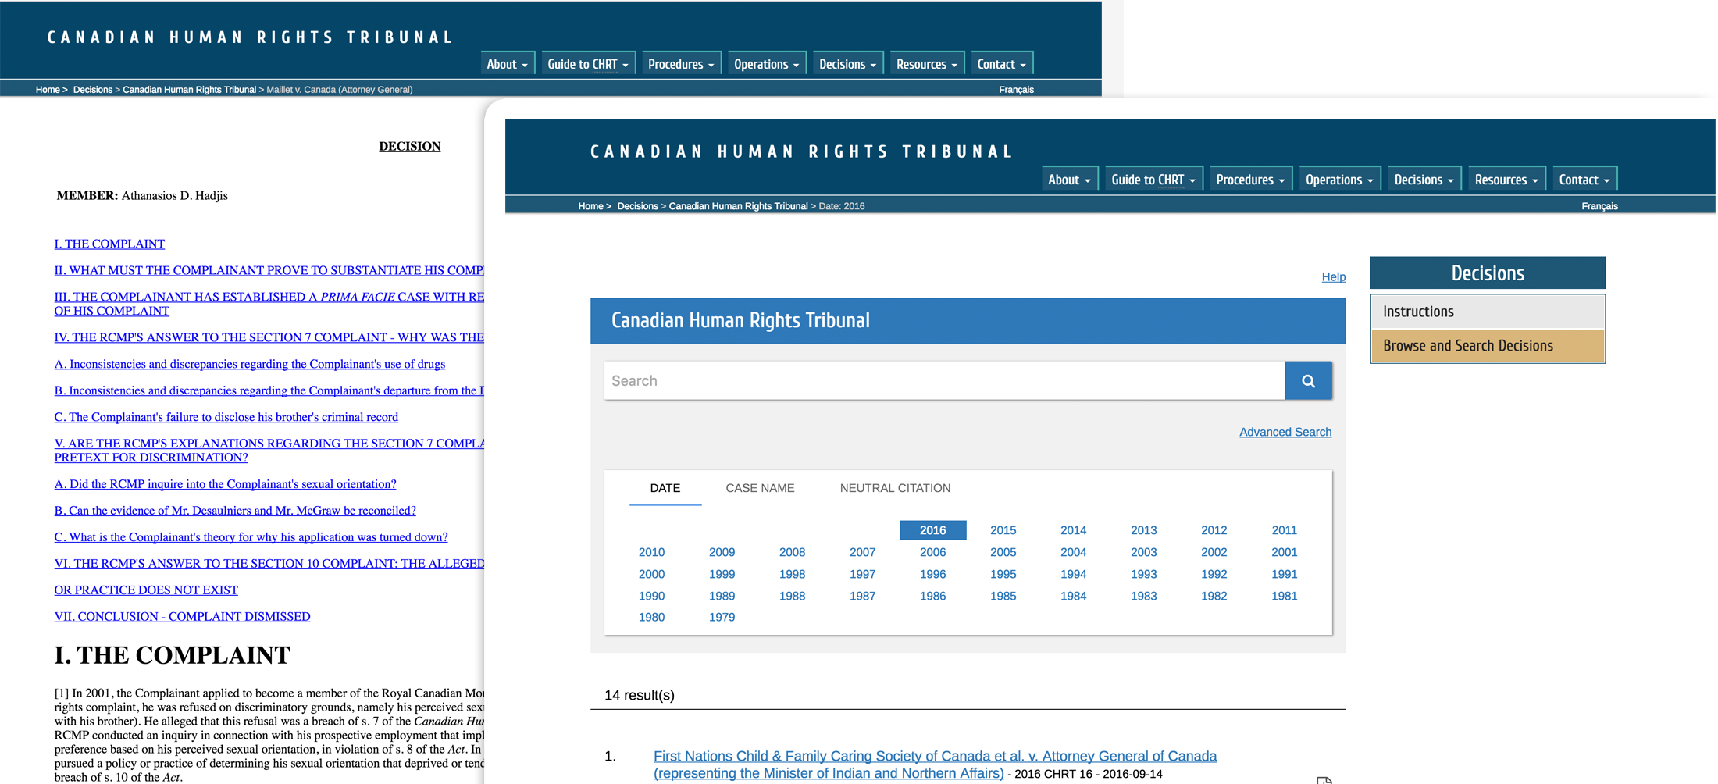The image size is (1718, 784).
Task: Open the Decisions dropdown in front navigation
Action: tap(1424, 180)
